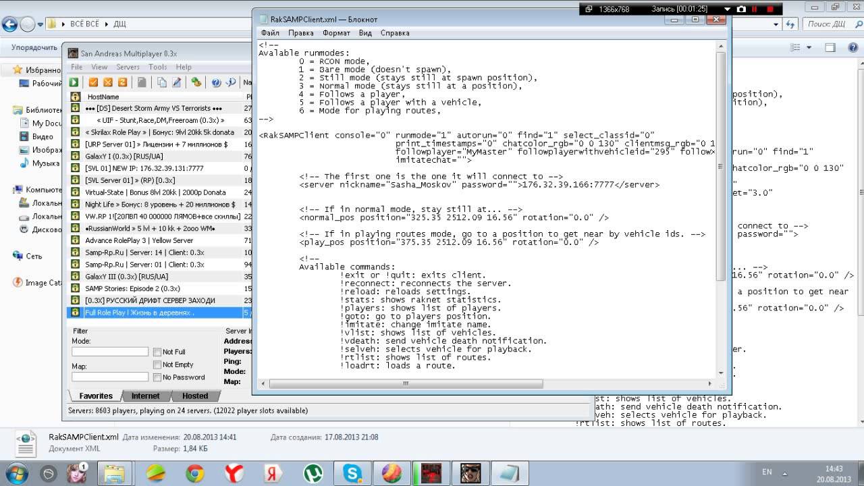Viewport: 864px width, 486px height.
Task: Open Вид menu in Notepad
Action: point(365,32)
